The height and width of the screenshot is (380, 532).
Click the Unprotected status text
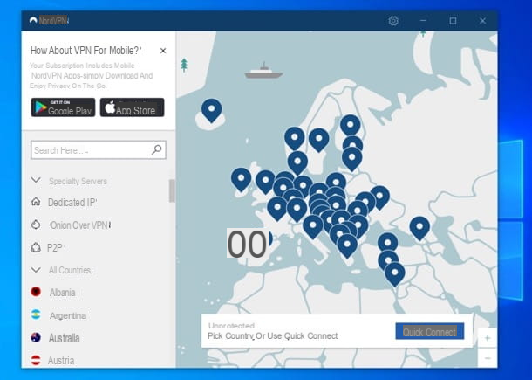pyautogui.click(x=231, y=326)
